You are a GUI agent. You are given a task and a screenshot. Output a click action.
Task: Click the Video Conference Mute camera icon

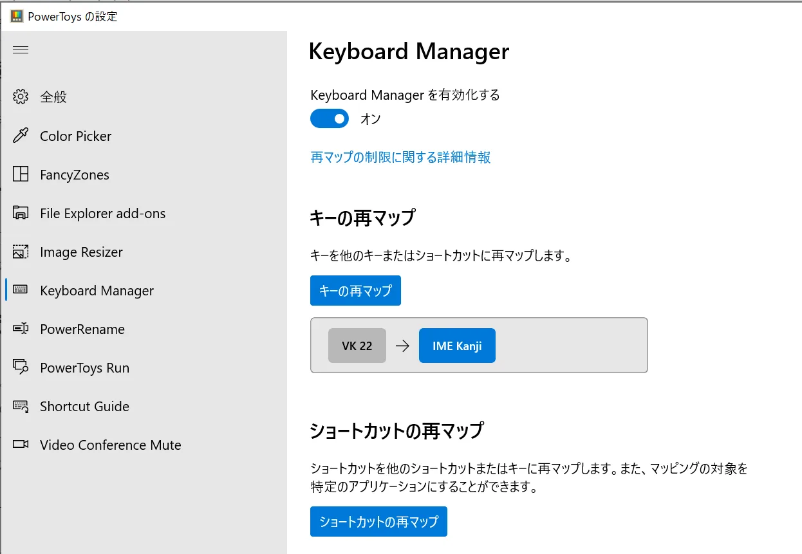(21, 445)
